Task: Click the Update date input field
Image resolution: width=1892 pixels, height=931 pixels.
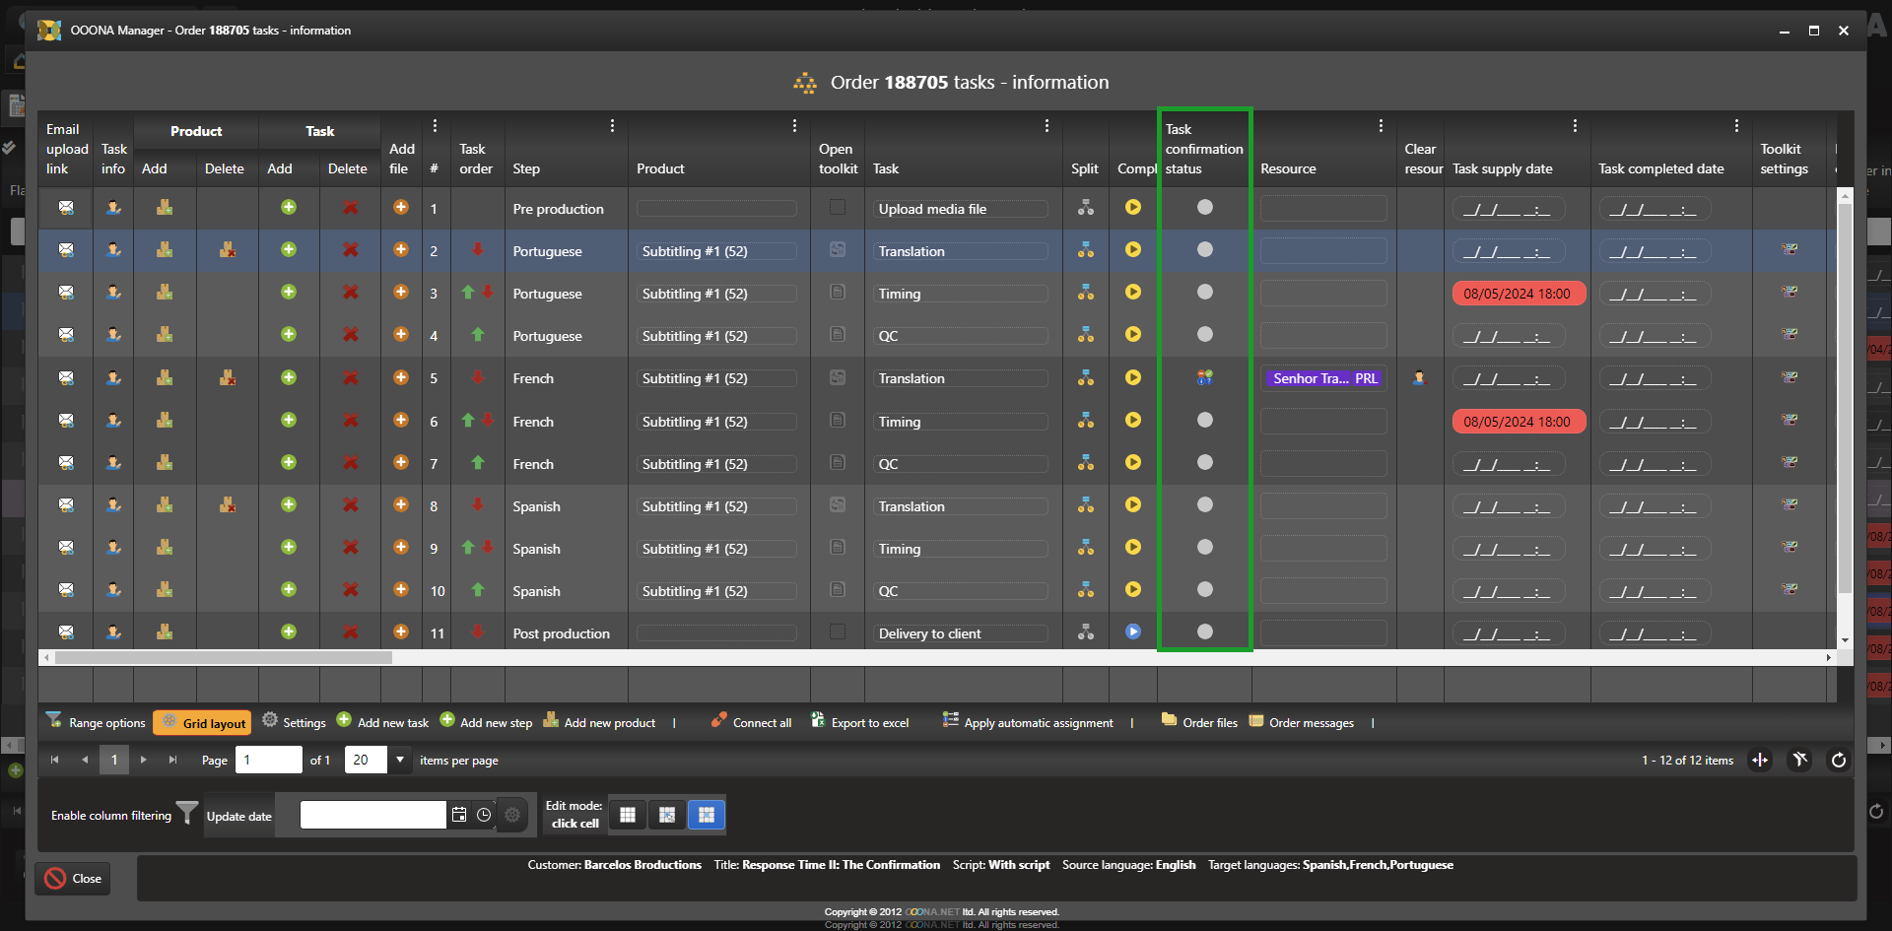Action: tap(372, 815)
